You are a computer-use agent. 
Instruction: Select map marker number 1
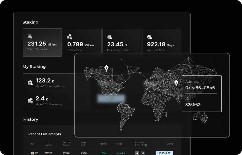106,68
